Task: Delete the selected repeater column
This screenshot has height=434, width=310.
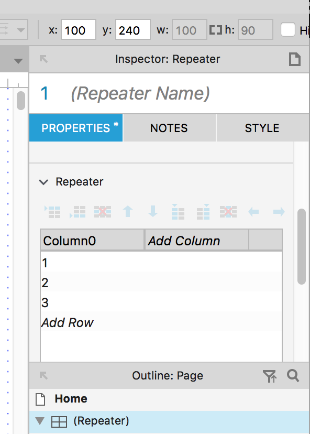Action: click(228, 212)
